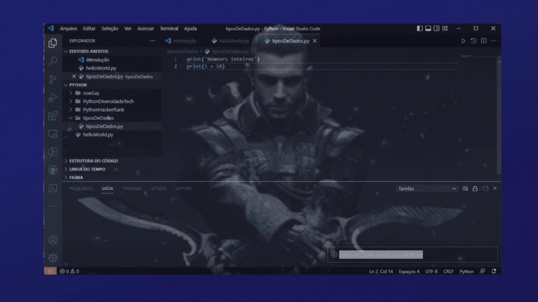This screenshot has height=302, width=538.
Task: Toggle primary side bar visibility
Action: pos(420,28)
